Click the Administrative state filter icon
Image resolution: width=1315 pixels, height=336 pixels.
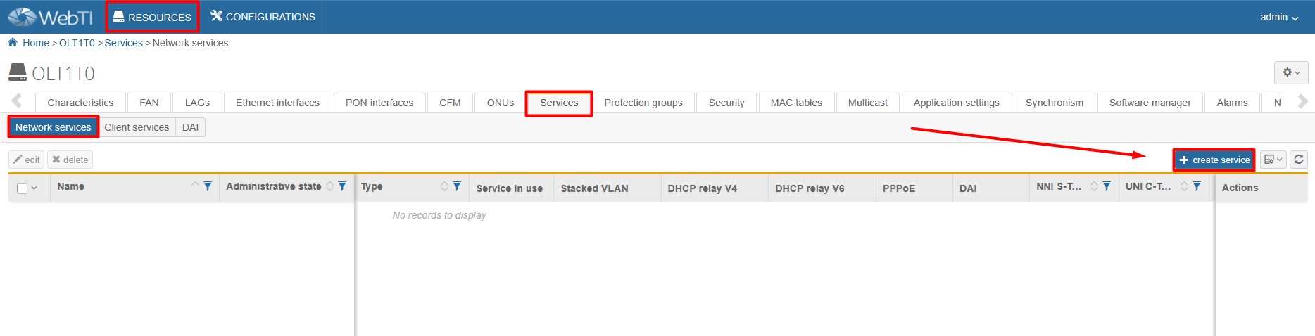342,186
